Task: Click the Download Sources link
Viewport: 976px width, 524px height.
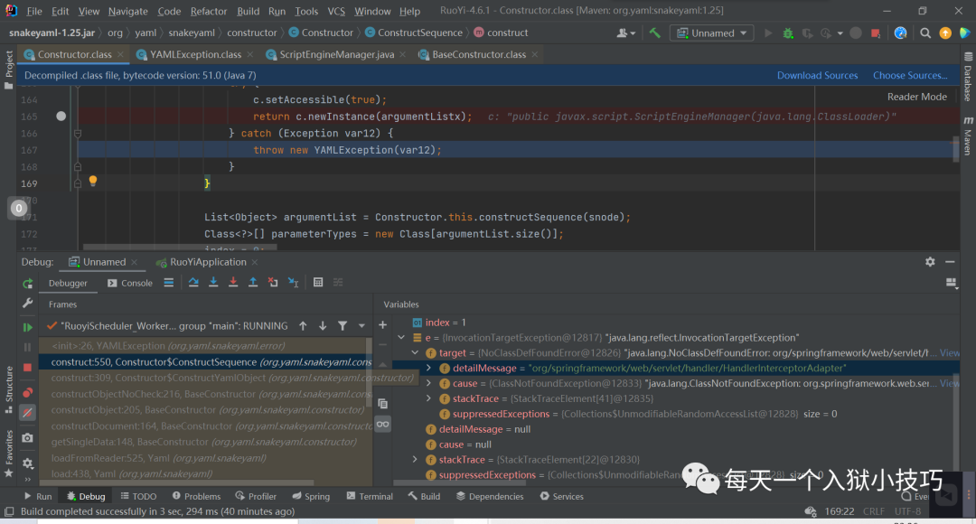Action: pyautogui.click(x=817, y=75)
